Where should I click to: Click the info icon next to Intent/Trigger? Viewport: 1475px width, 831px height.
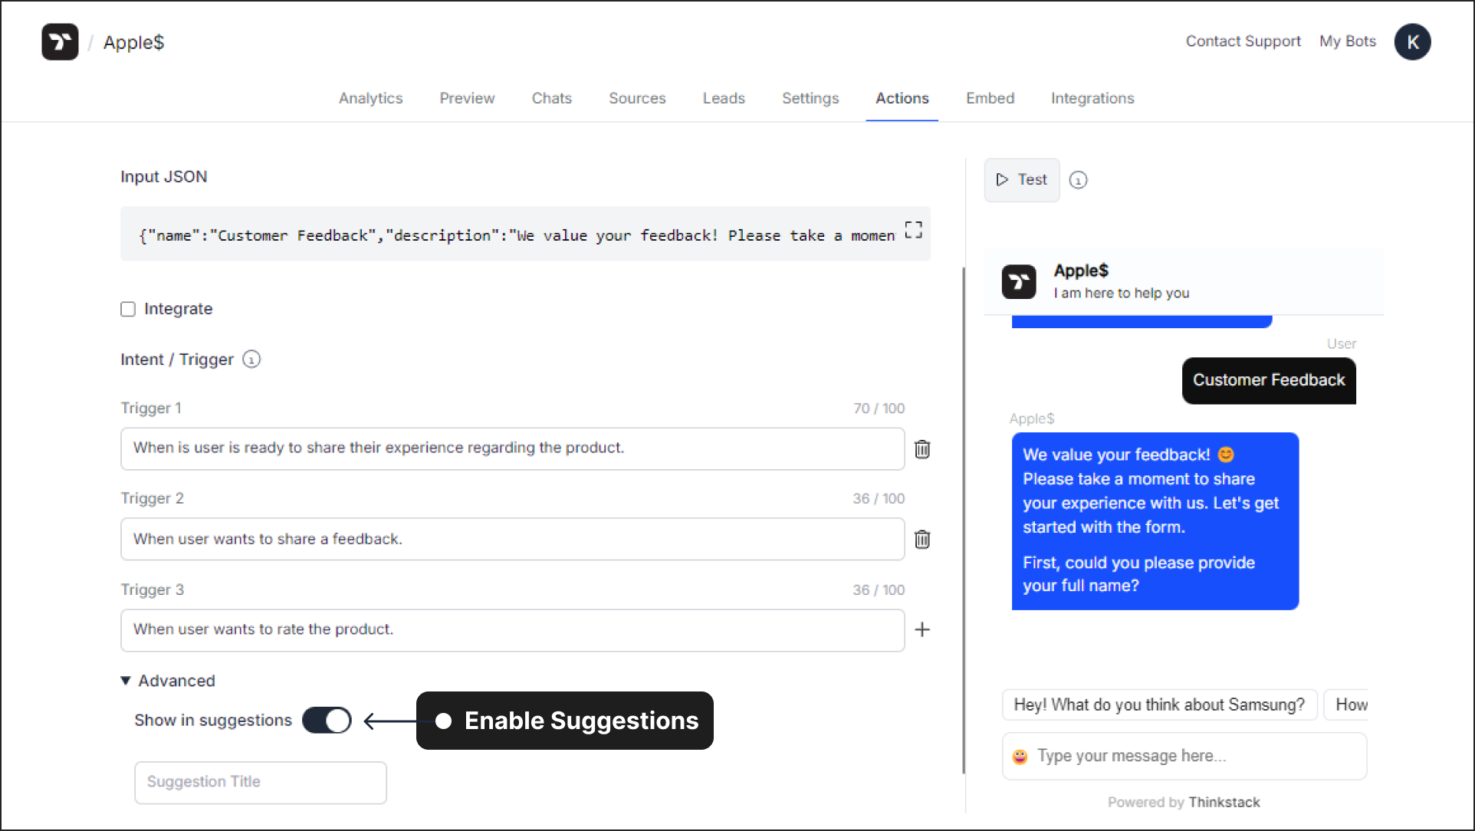[251, 359]
